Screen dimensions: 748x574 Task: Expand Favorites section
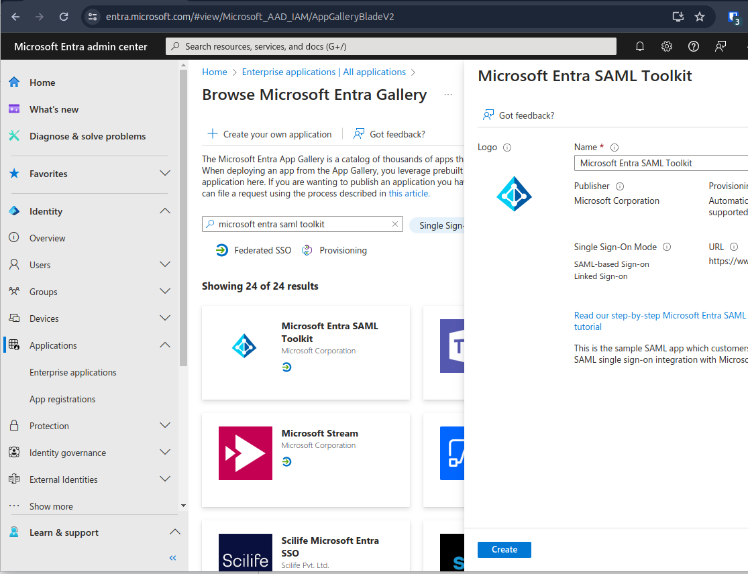coord(165,174)
